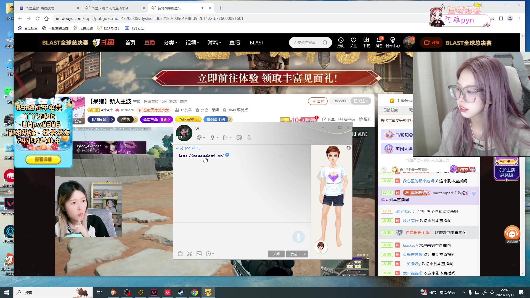This screenshot has width=530, height=298.
Task: Open a new browser tab
Action: click(220, 8)
